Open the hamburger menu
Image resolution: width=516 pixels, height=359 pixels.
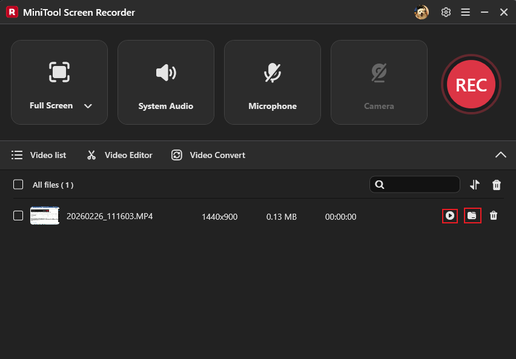tap(465, 12)
